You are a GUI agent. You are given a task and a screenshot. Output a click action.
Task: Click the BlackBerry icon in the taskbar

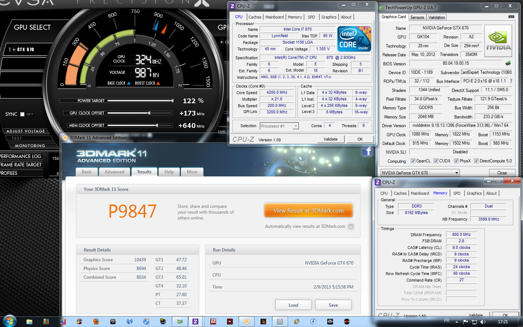(113, 322)
